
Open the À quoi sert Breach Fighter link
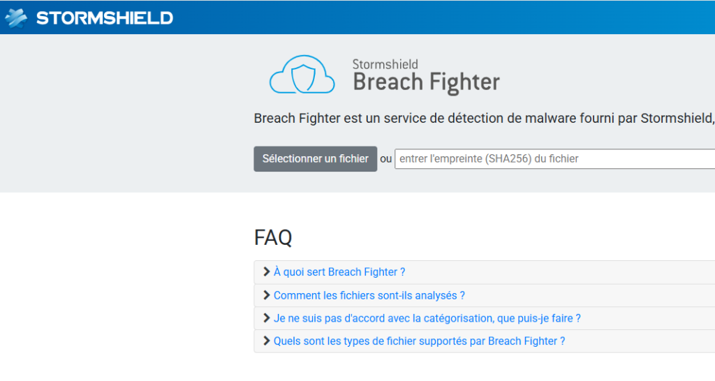pyautogui.click(x=339, y=272)
